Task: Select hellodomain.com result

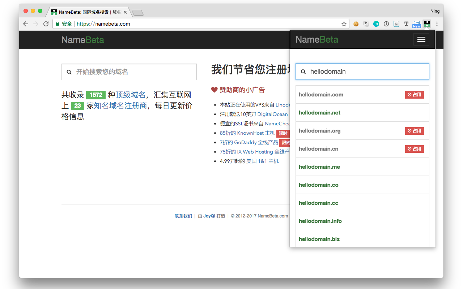Action: [362, 95]
